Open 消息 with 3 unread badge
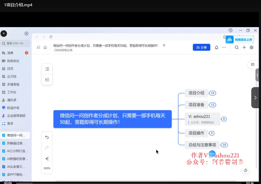 [x=15, y=53]
